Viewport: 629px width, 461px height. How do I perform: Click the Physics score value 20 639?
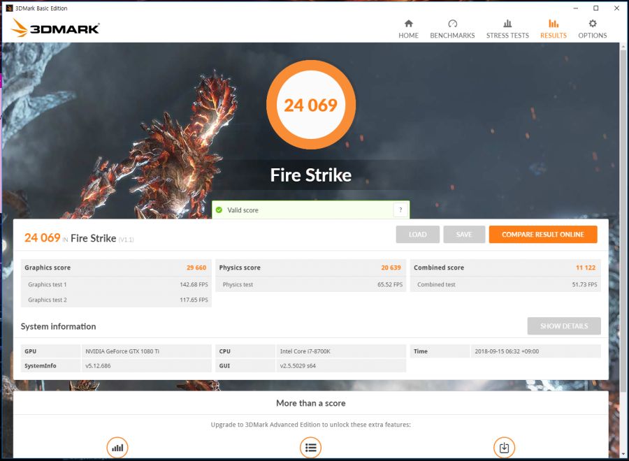coord(391,268)
